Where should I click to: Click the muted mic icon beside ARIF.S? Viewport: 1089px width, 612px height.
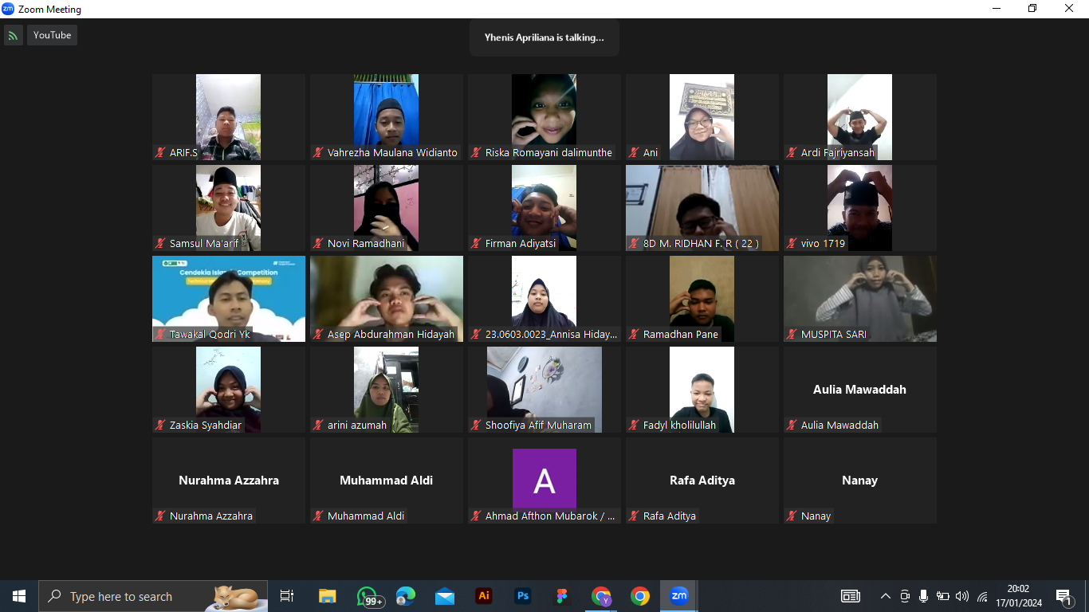160,152
